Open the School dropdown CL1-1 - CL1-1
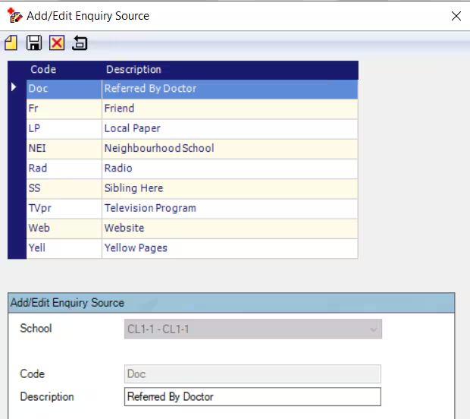The height and width of the screenshot is (419, 470). tap(253, 329)
